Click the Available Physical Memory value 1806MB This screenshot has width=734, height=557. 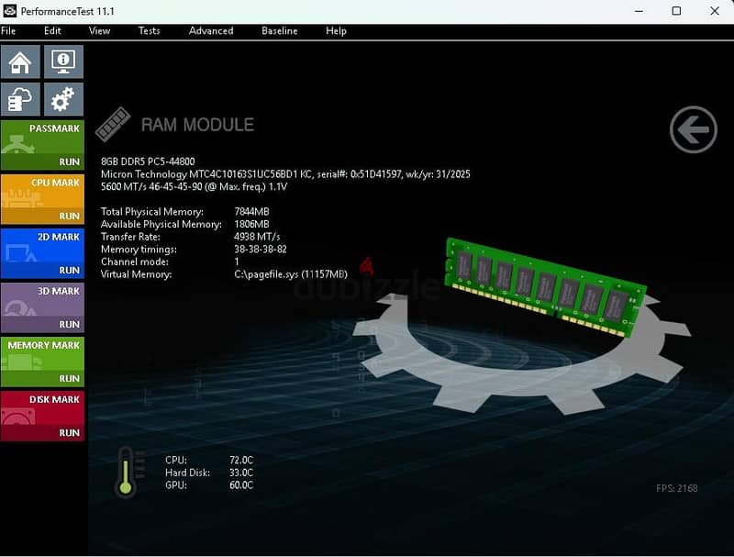[x=251, y=224]
